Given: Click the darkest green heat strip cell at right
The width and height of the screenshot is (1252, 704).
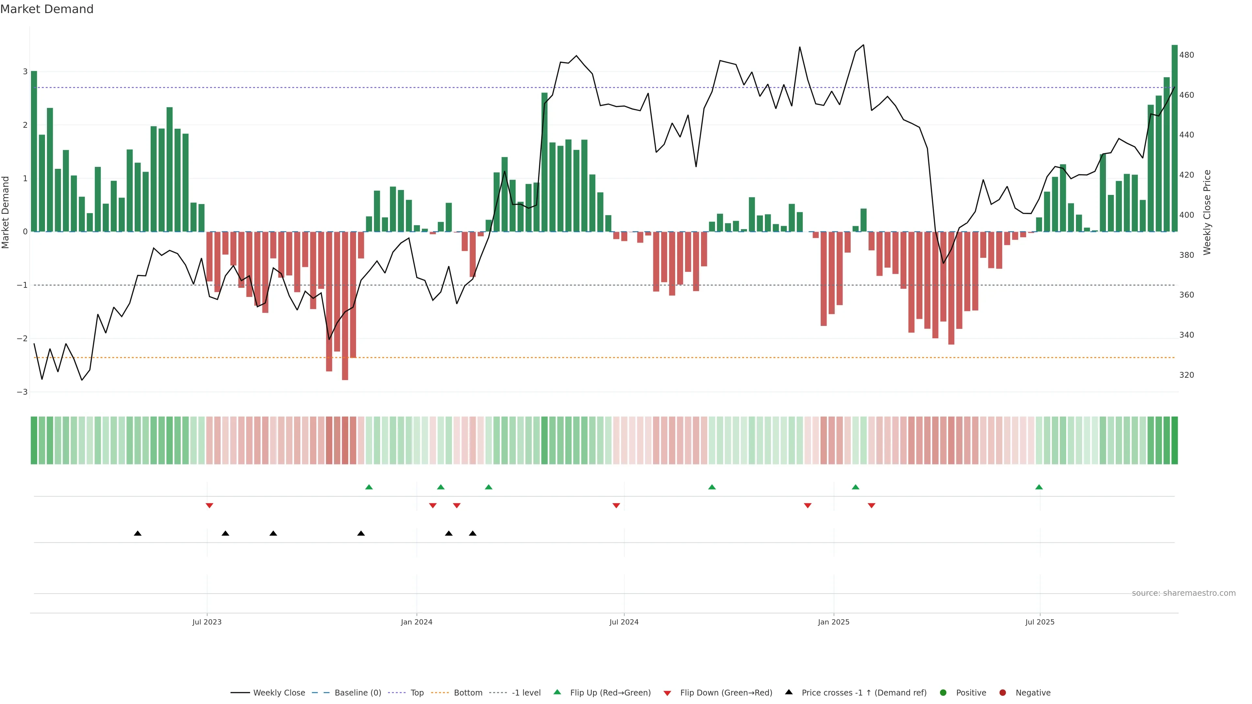Looking at the screenshot, I should tap(1175, 440).
